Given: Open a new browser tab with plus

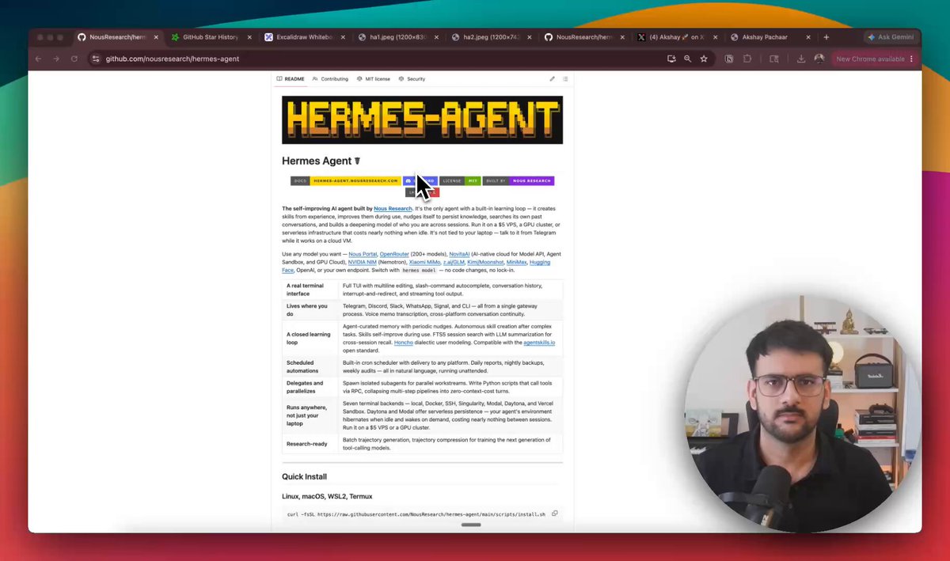Looking at the screenshot, I should coord(826,37).
